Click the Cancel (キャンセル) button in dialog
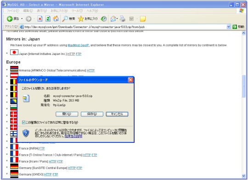The height and width of the screenshot is (180, 248). pos(117,114)
